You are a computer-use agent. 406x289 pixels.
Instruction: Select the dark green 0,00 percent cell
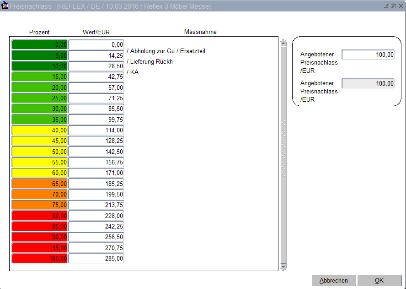(40, 45)
